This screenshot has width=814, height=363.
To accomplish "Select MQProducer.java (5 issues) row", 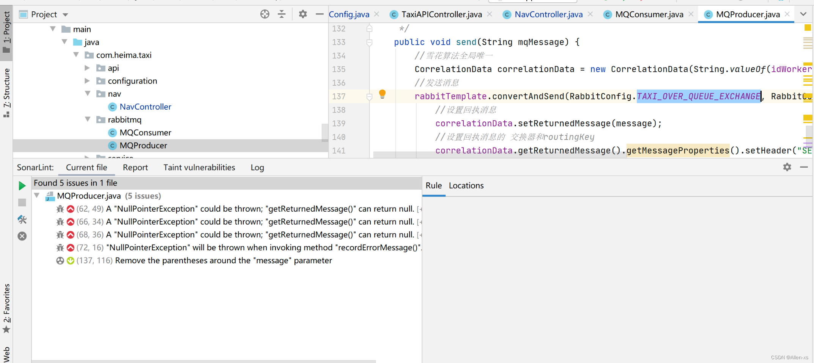I will click(227, 196).
